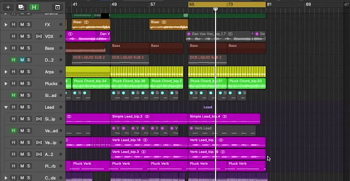The width and height of the screenshot is (350, 181).
Task: Enable hide on the Arps track
Action: coord(13,72)
